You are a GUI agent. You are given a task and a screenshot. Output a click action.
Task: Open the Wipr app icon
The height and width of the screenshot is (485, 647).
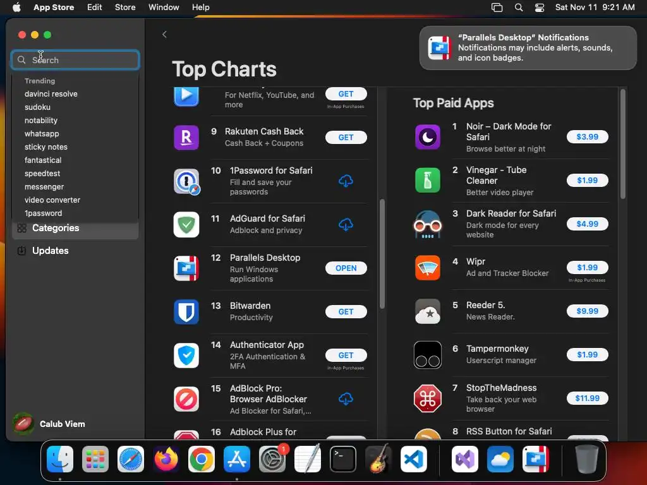point(428,268)
